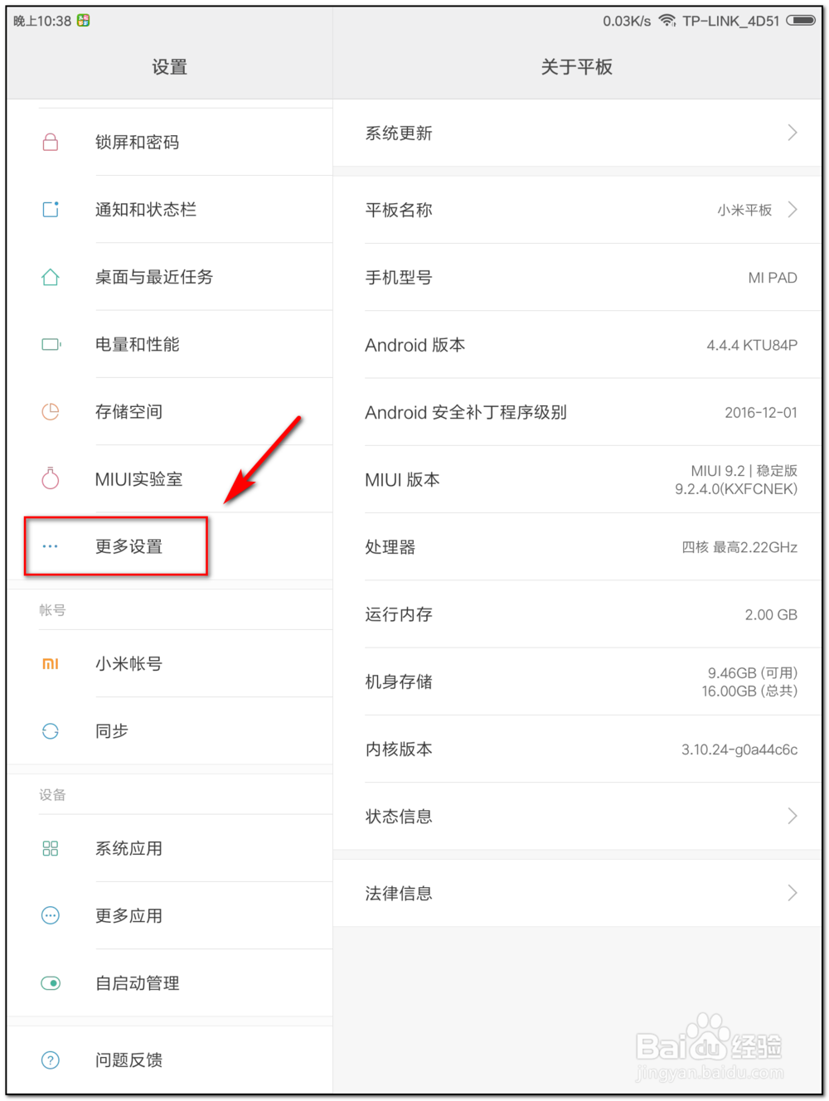Image resolution: width=829 pixels, height=1101 pixels.
Task: Select the orange MI account icon
Action: 51,664
